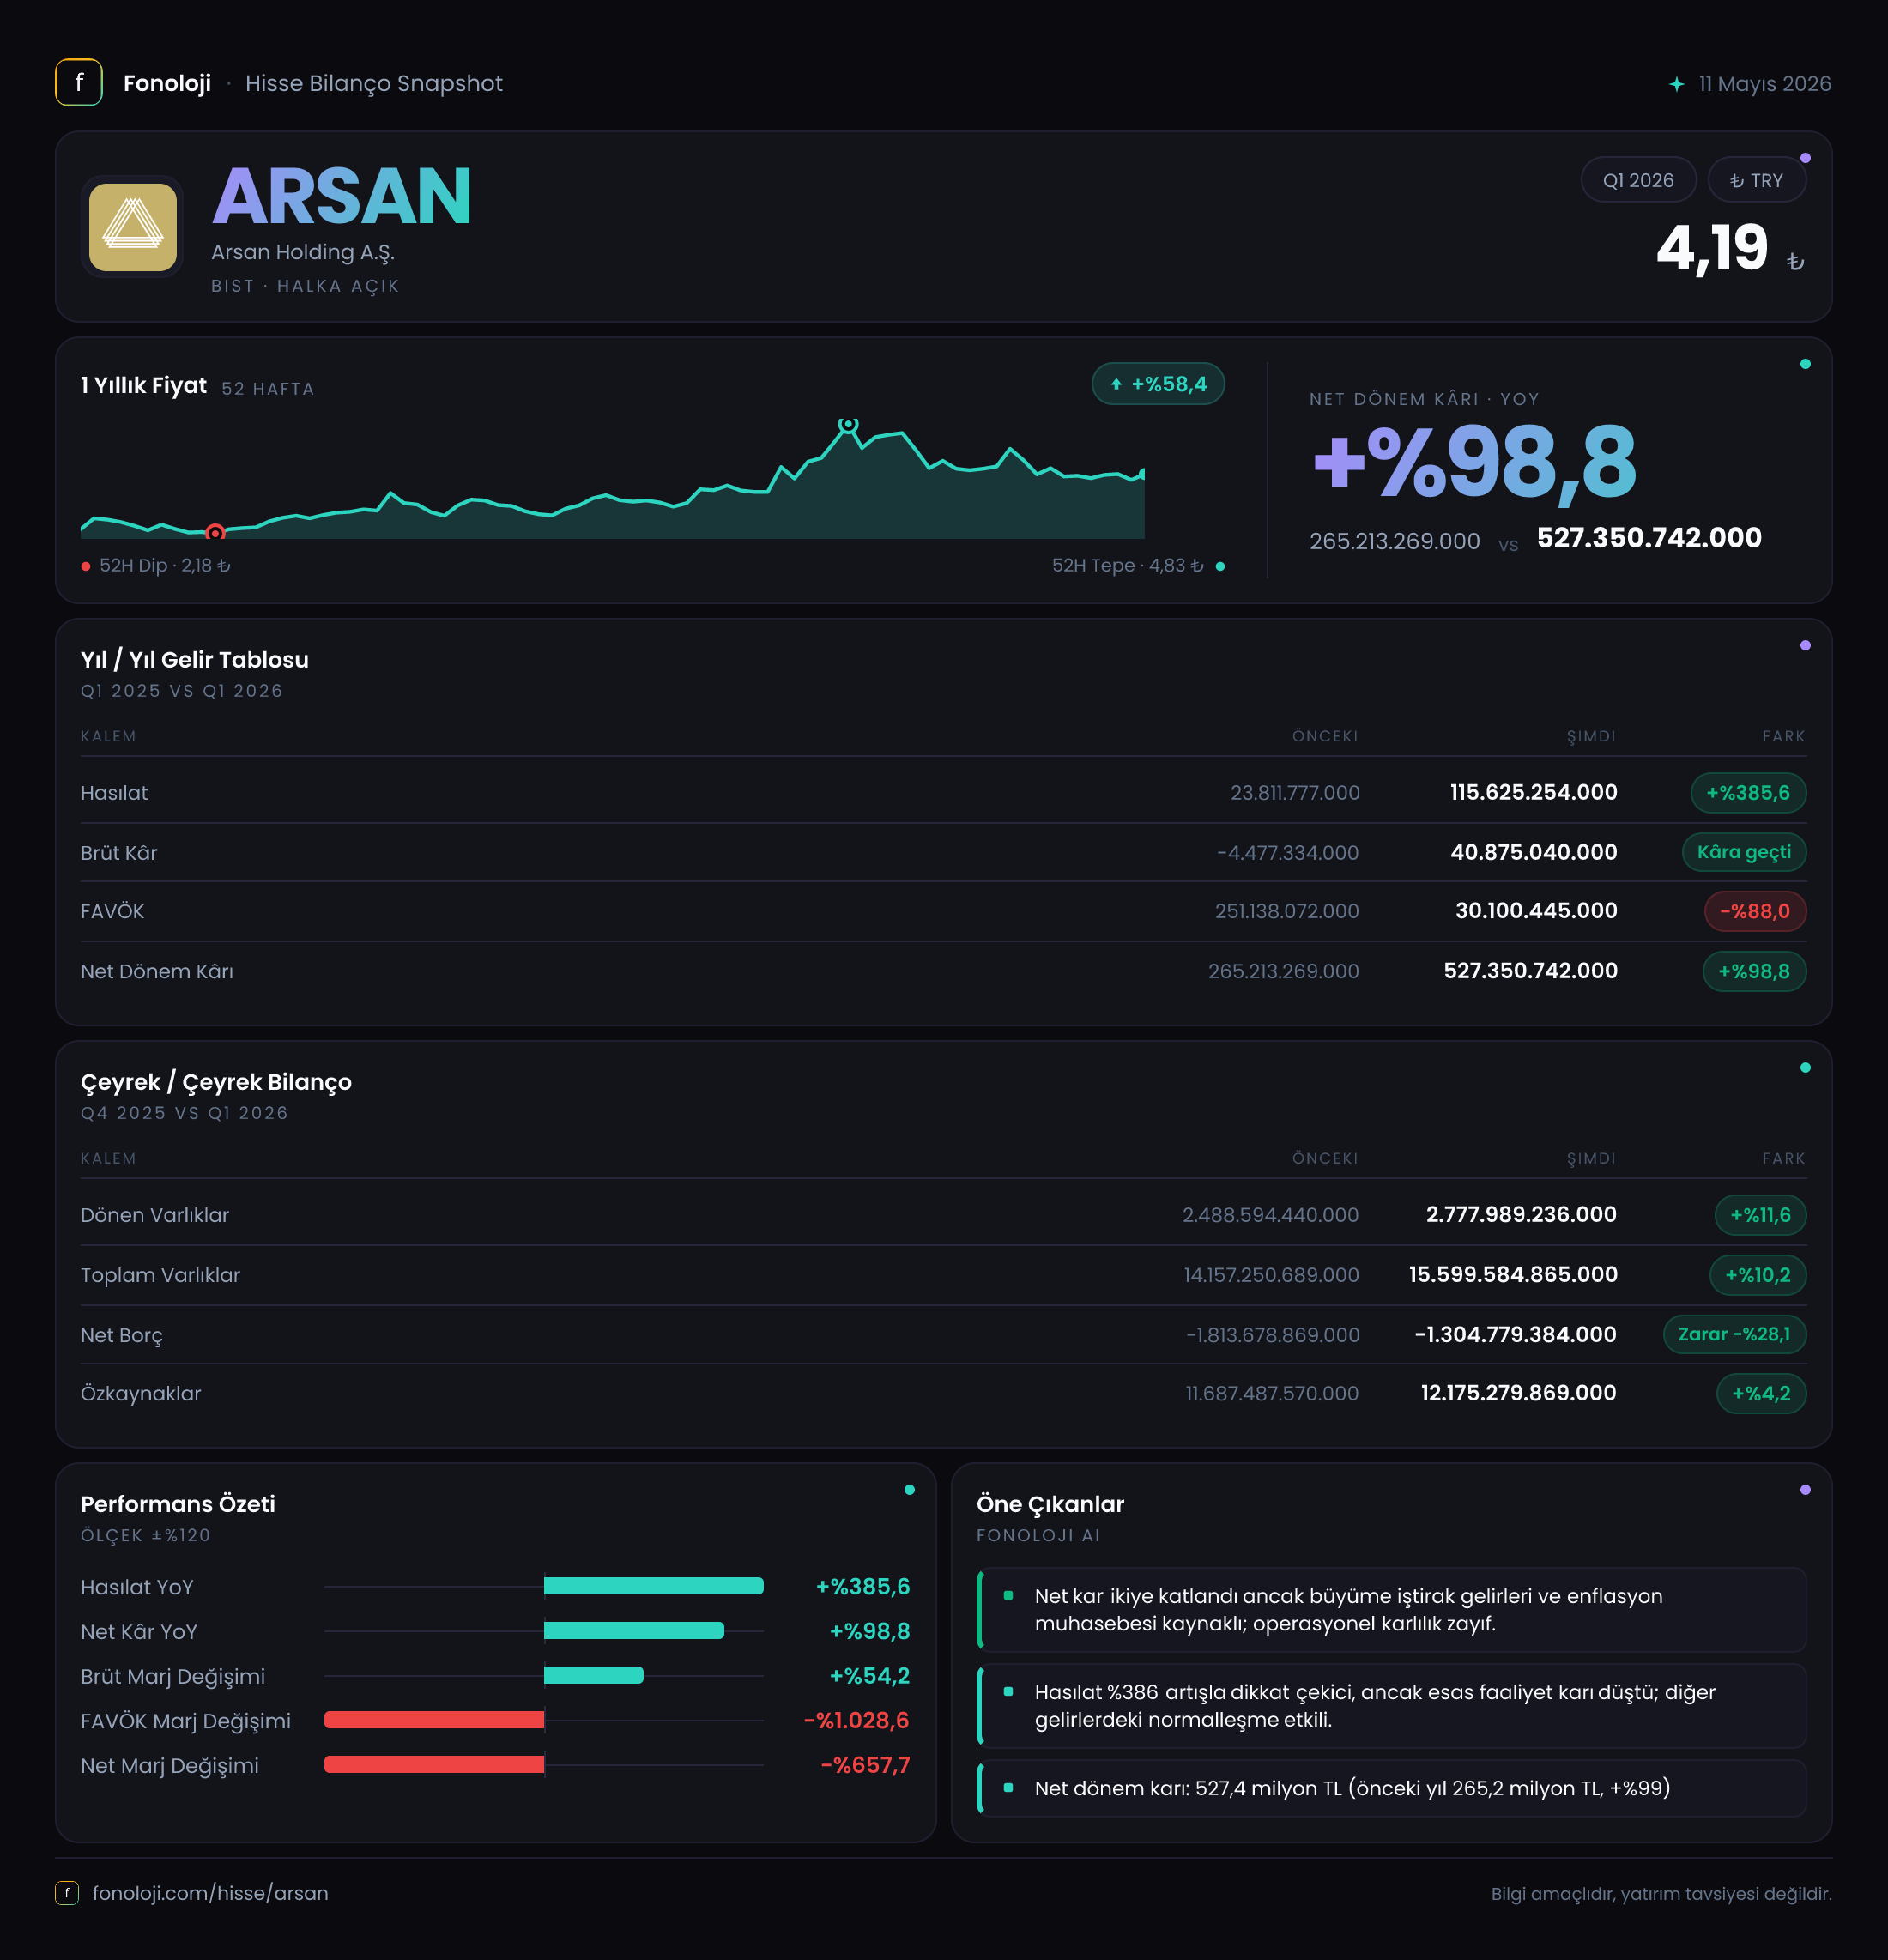This screenshot has height=1960, width=1888.
Task: Click the 'Performans Özeti' heading
Action: [x=178, y=1504]
